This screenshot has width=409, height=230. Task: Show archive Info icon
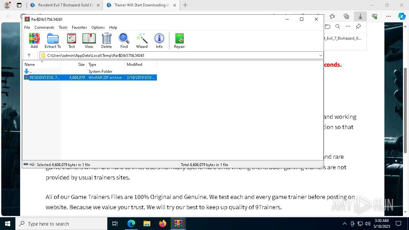tap(159, 41)
